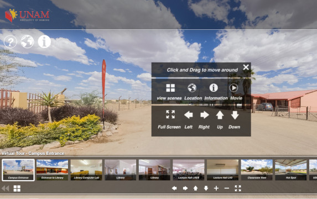Viewport: 317px width, 199px height.
Task: Toggle Full Screen in help panel
Action: (170, 114)
